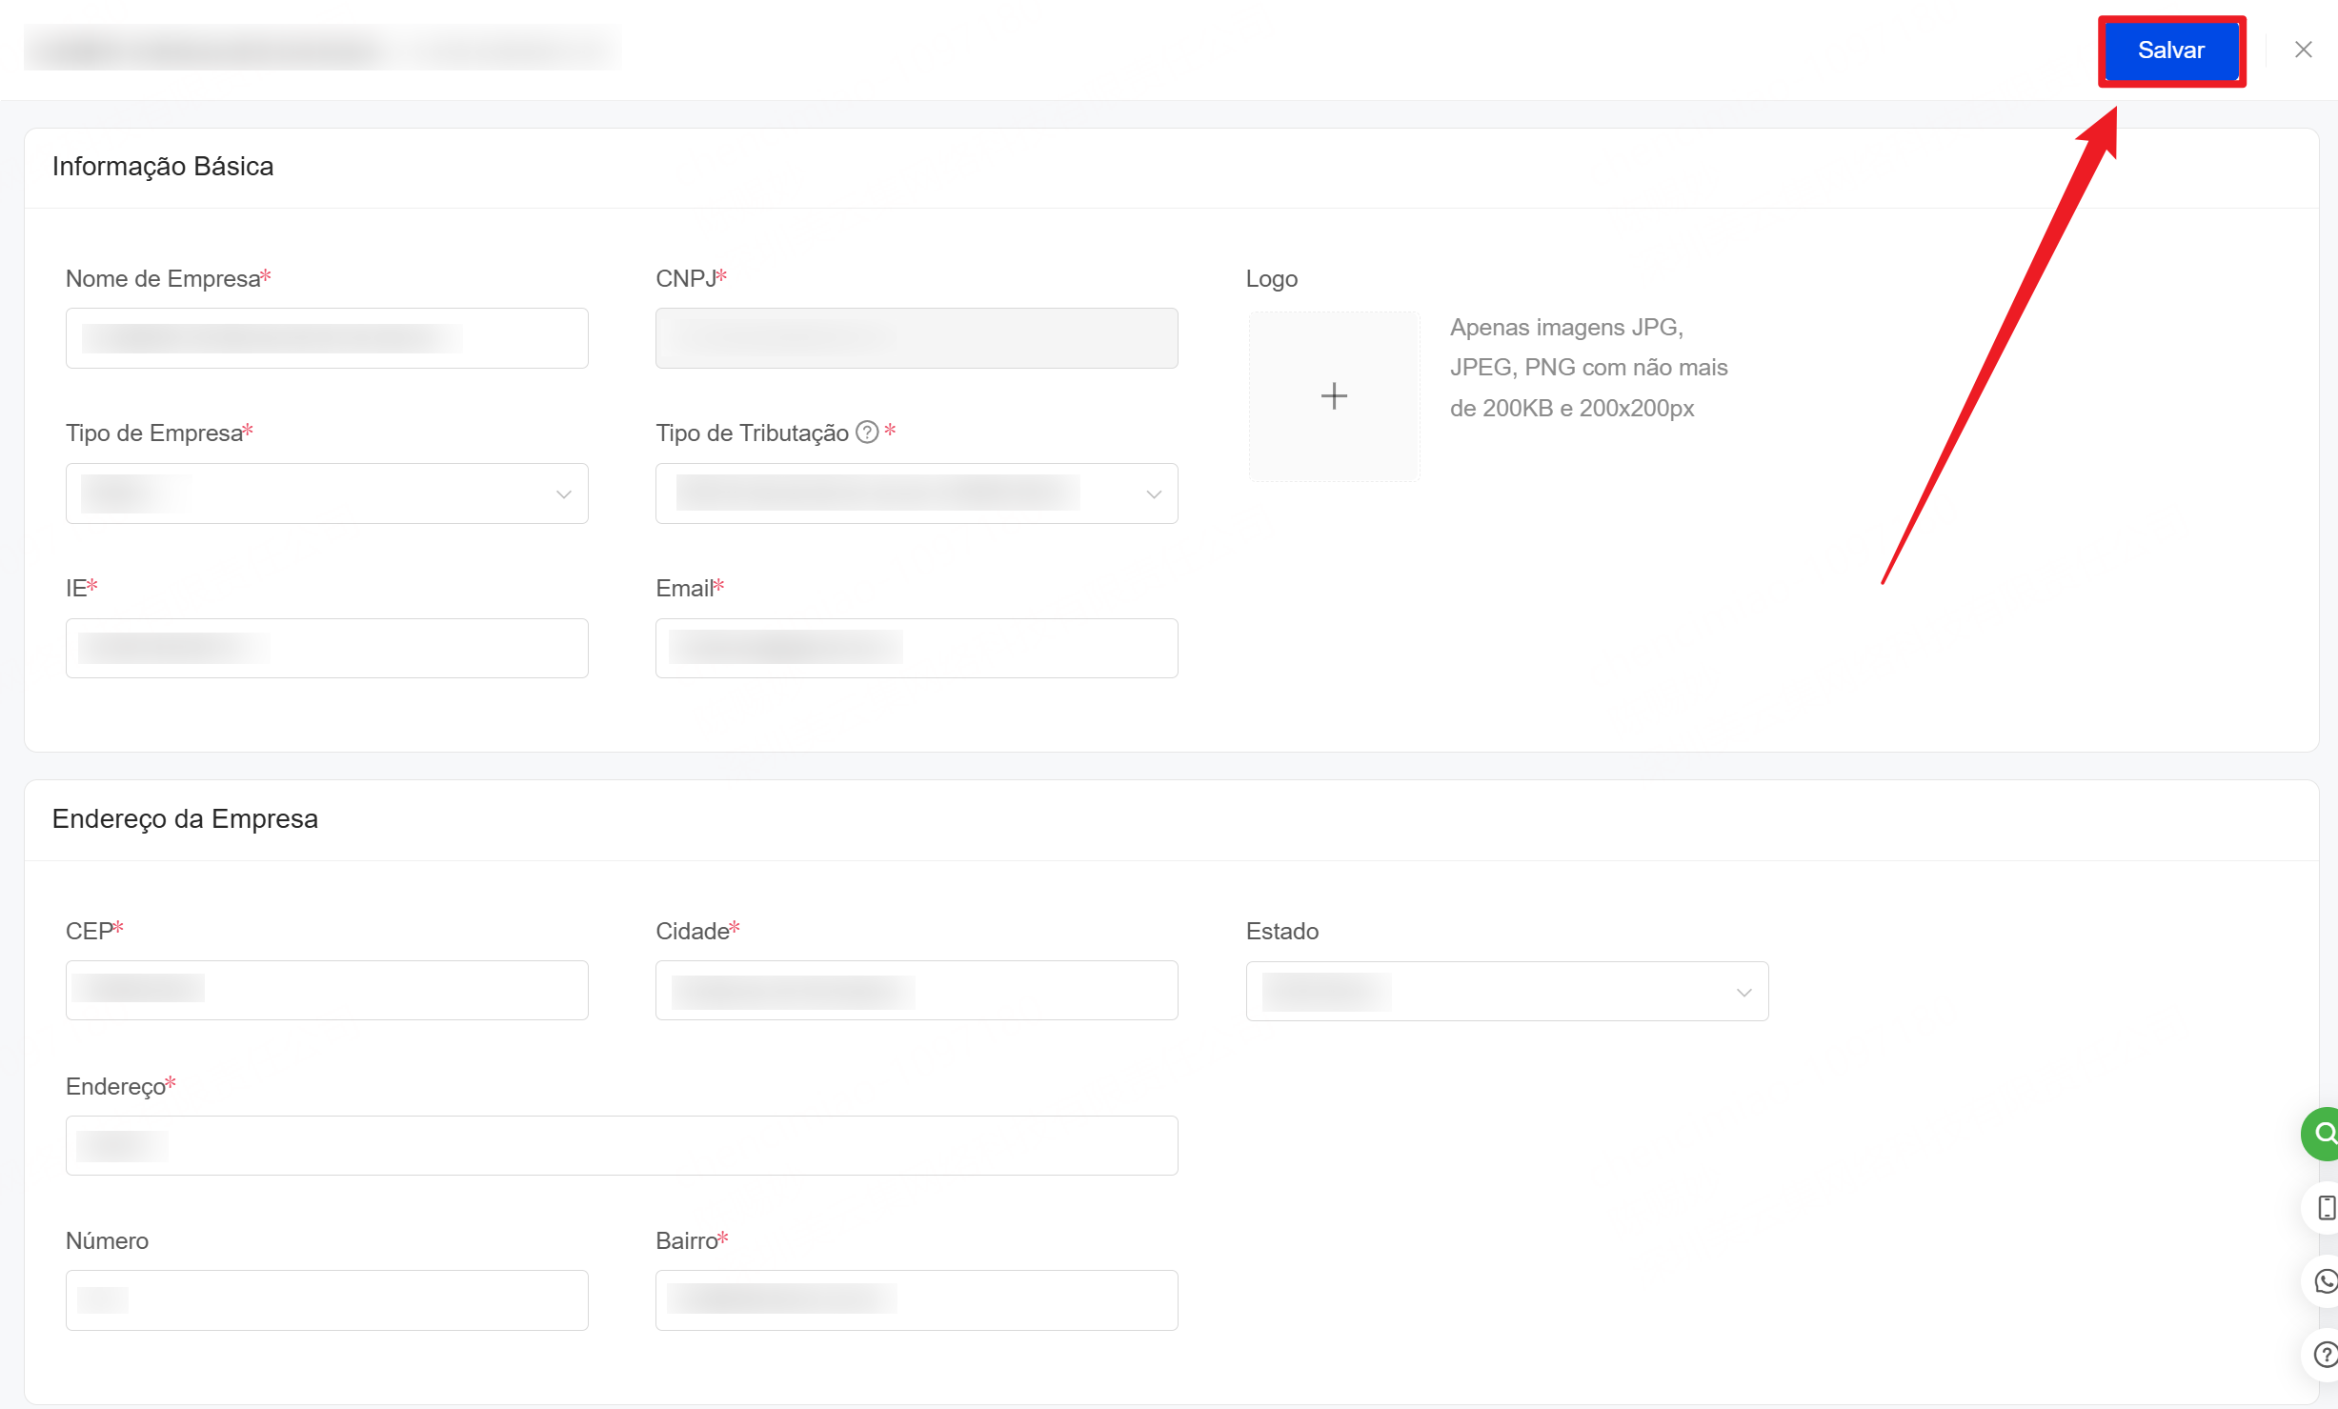The height and width of the screenshot is (1409, 2338).
Task: Click the Tipo de Tributação help icon
Action: (x=866, y=433)
